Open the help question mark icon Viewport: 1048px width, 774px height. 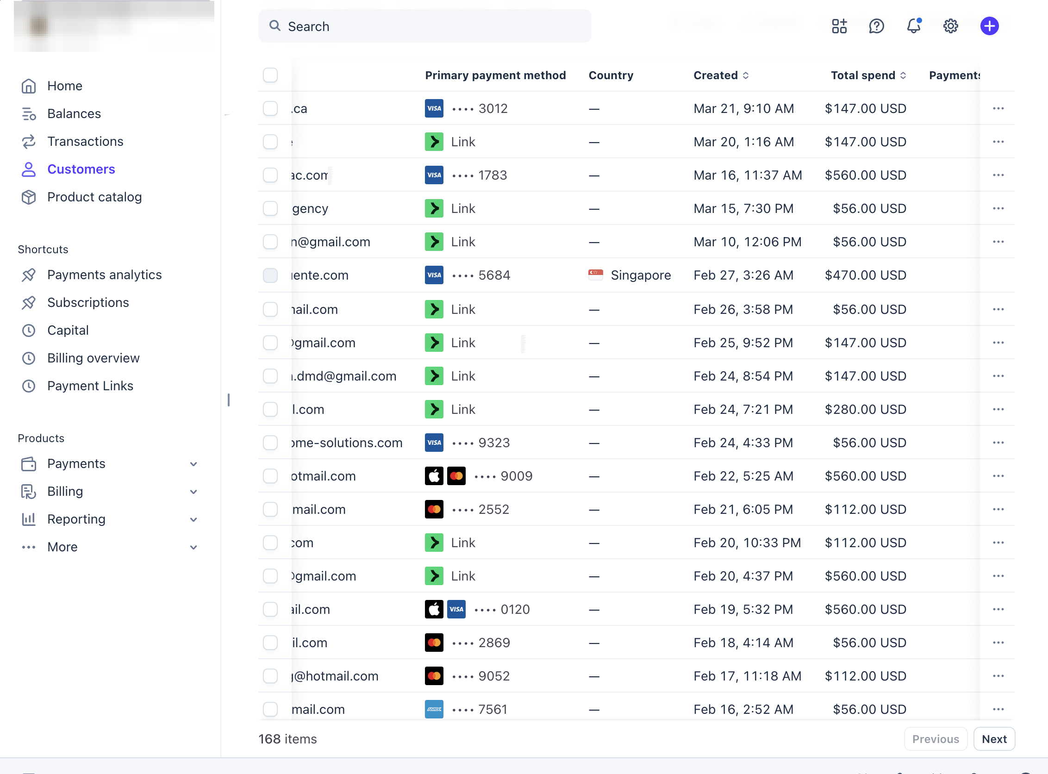point(876,26)
